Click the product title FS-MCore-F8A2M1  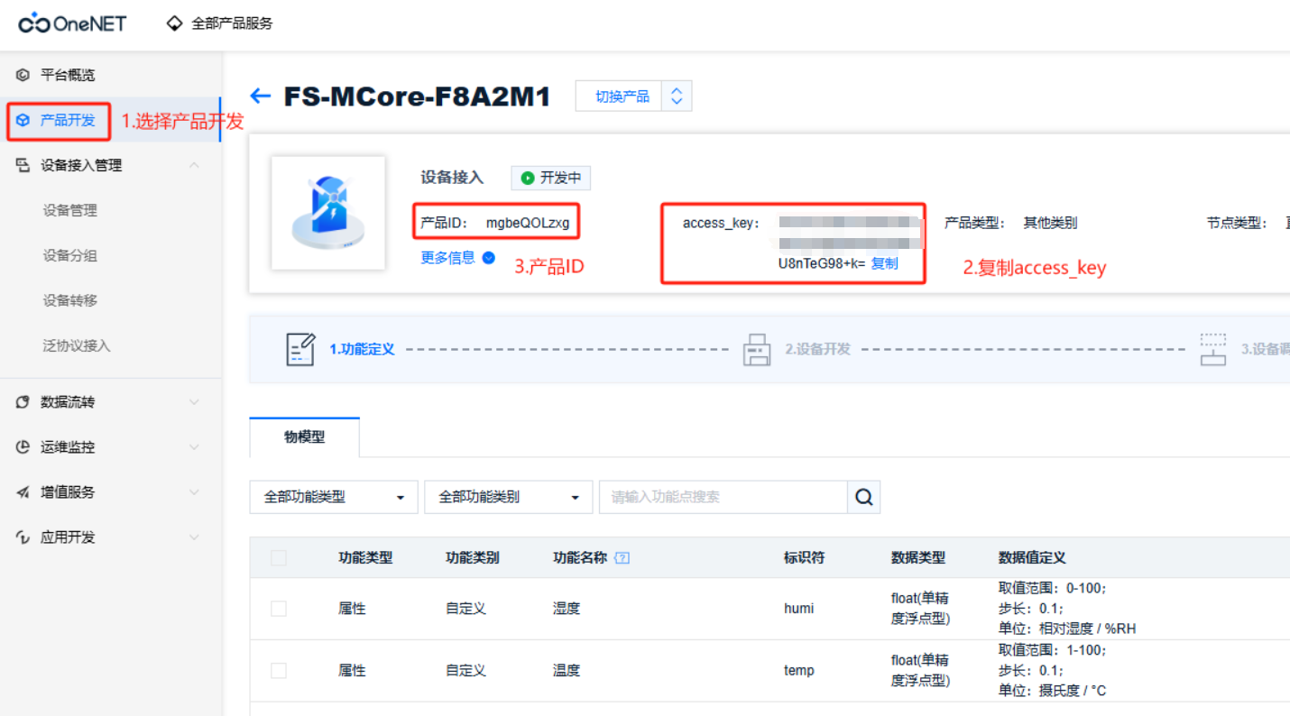click(417, 96)
